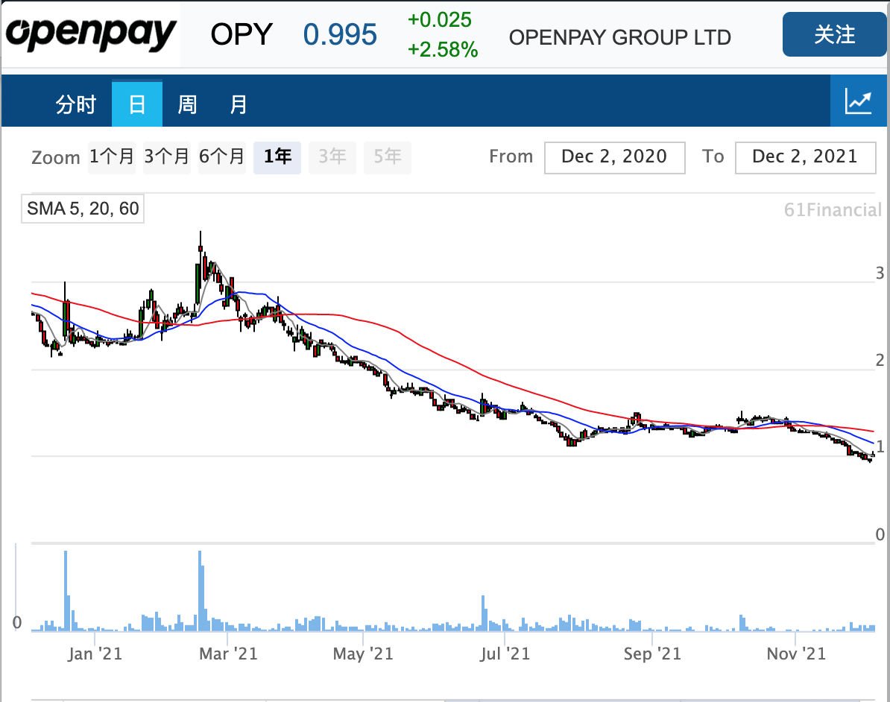The height and width of the screenshot is (702, 890).
Task: Switch to the 月 monthly tab
Action: (239, 104)
